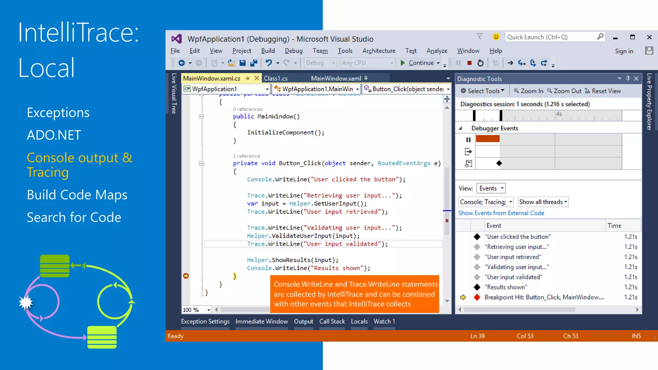
Task: Click the Open File folder icon
Action: [x=231, y=63]
